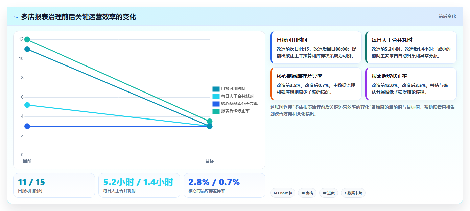Click the 目标 x-axis label
The image size is (470, 211).
point(210,161)
